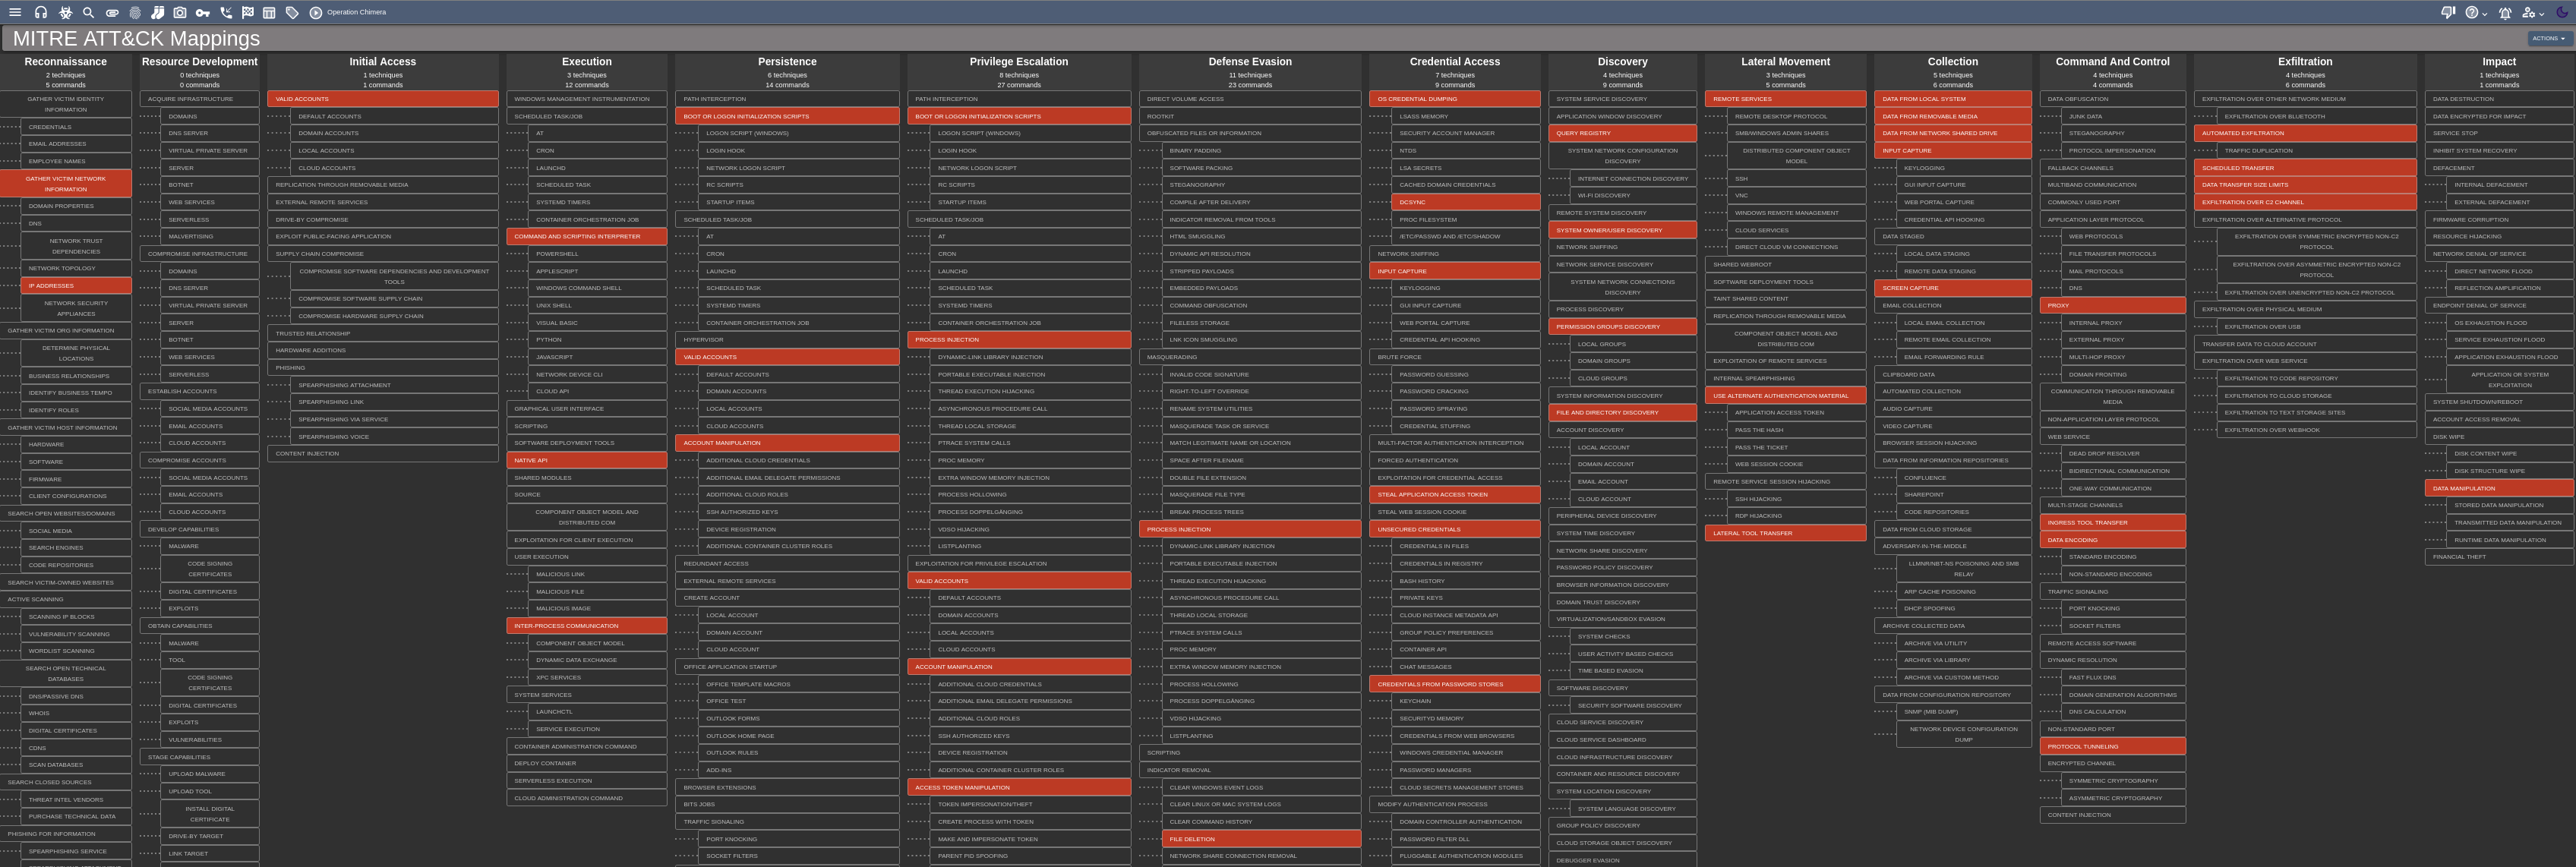This screenshot has width=2576, height=867.
Task: Expand the user settings dropdown
Action: coord(2533,12)
